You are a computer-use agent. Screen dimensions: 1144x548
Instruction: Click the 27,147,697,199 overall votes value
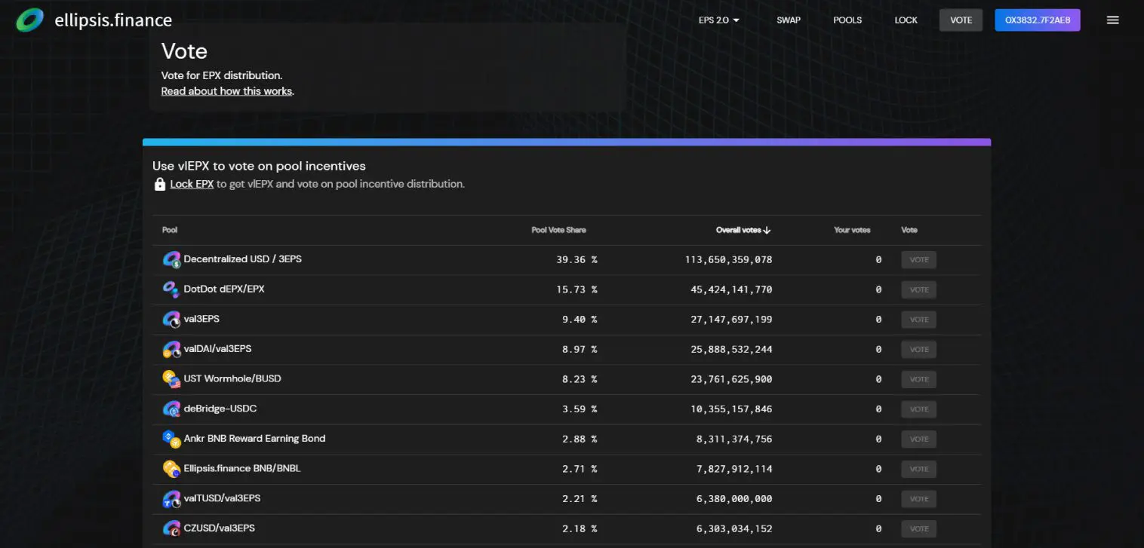pyautogui.click(x=732, y=320)
